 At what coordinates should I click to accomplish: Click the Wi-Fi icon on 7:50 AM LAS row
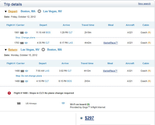tap(27, 71)
